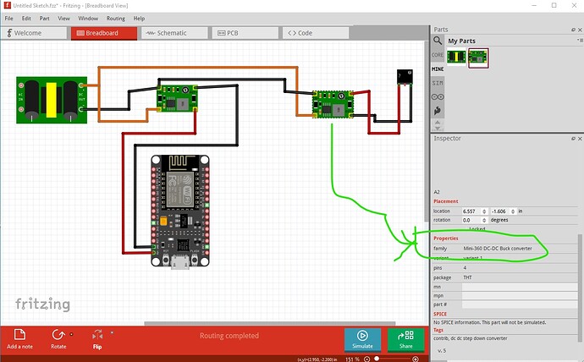
Task: Open the Window menu
Action: [88, 19]
